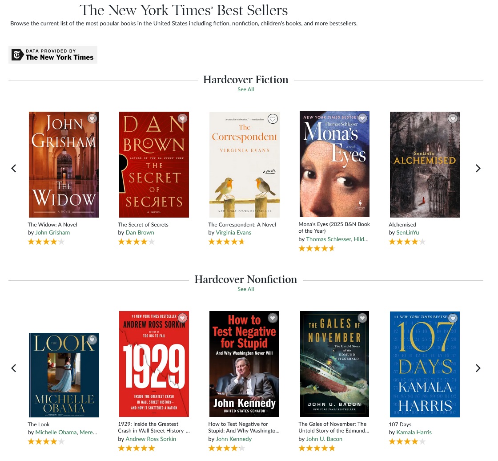
Task: Click heart icon on 1929 book cover
Action: pos(182,318)
